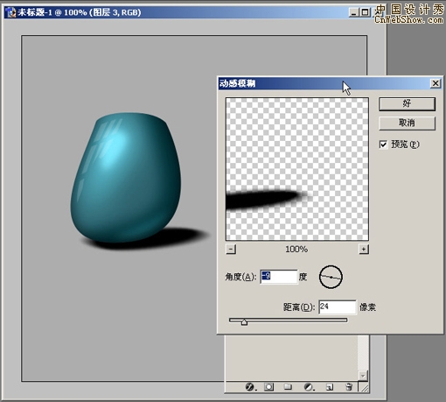Click the distance slider handle
Image resolution: width=446 pixels, height=402 pixels.
244,322
